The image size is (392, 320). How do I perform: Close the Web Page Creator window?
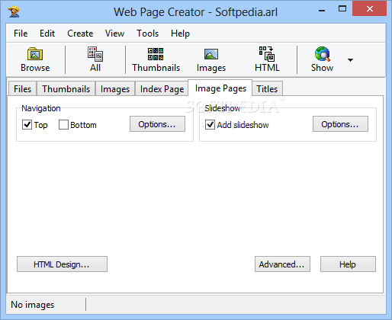coord(370,9)
